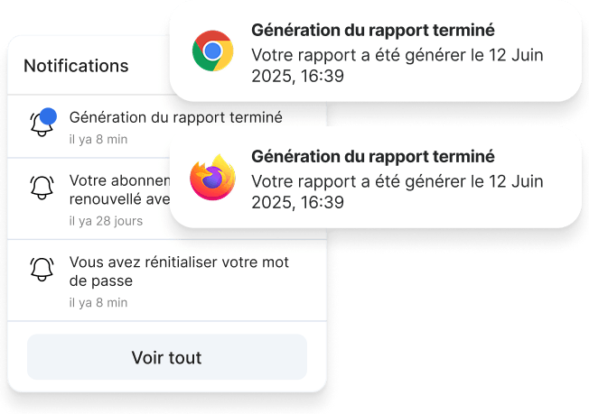Image resolution: width=589 pixels, height=414 pixels.
Task: Click "il ya 8 min" under the report notification
Action: [x=98, y=140]
